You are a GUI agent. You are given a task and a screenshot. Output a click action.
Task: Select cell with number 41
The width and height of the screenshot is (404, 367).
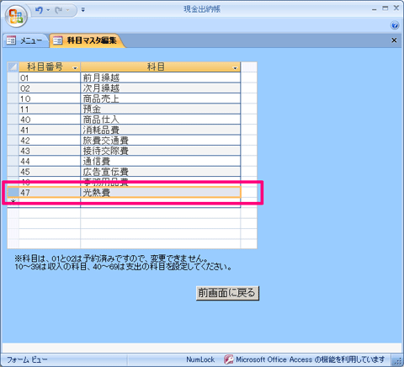pos(50,130)
